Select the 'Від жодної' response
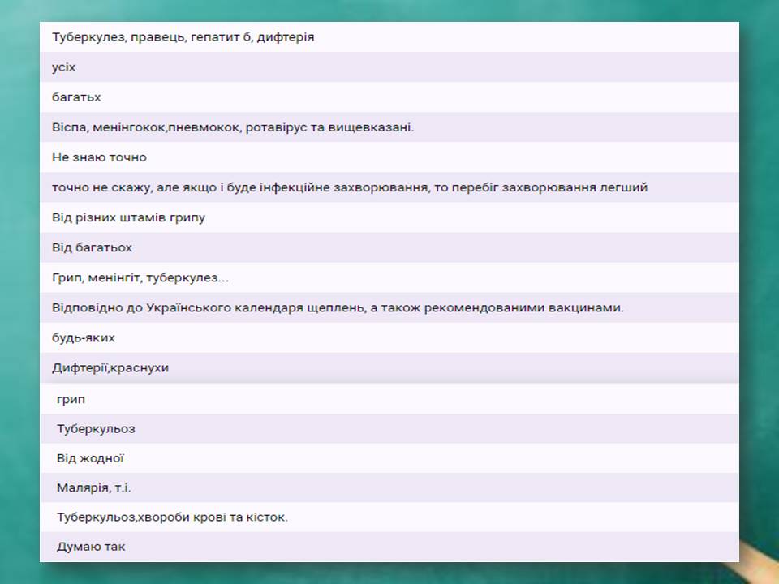The image size is (779, 584). (x=389, y=457)
